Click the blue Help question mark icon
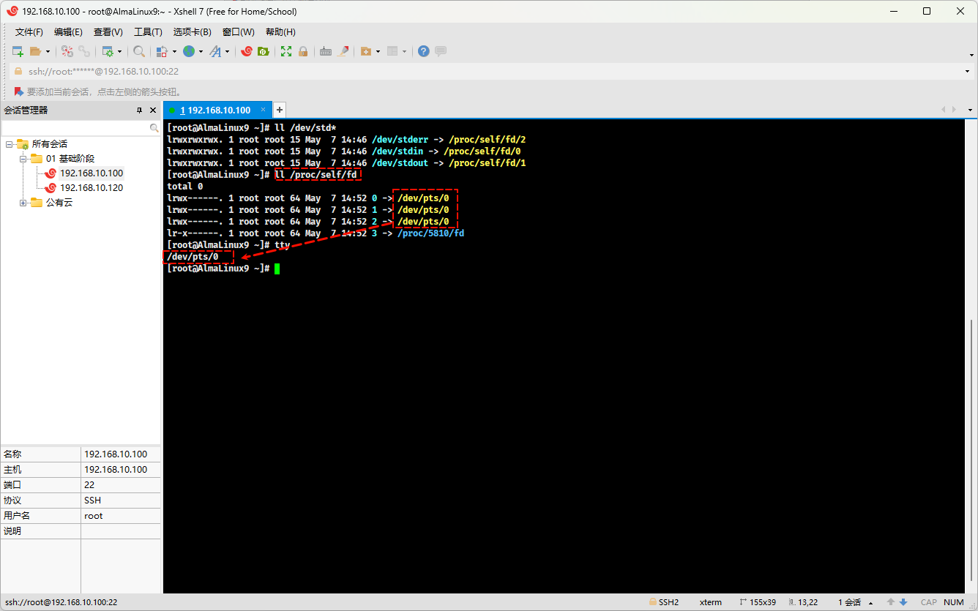The height and width of the screenshot is (611, 978). [423, 51]
